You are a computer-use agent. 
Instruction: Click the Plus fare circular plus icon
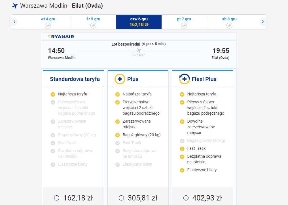120,78
